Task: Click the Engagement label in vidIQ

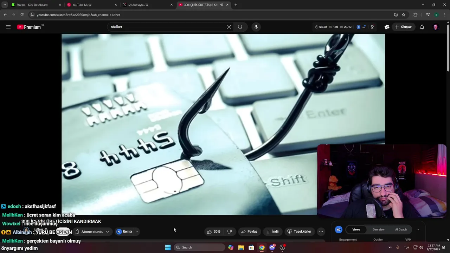Action: click(x=348, y=240)
